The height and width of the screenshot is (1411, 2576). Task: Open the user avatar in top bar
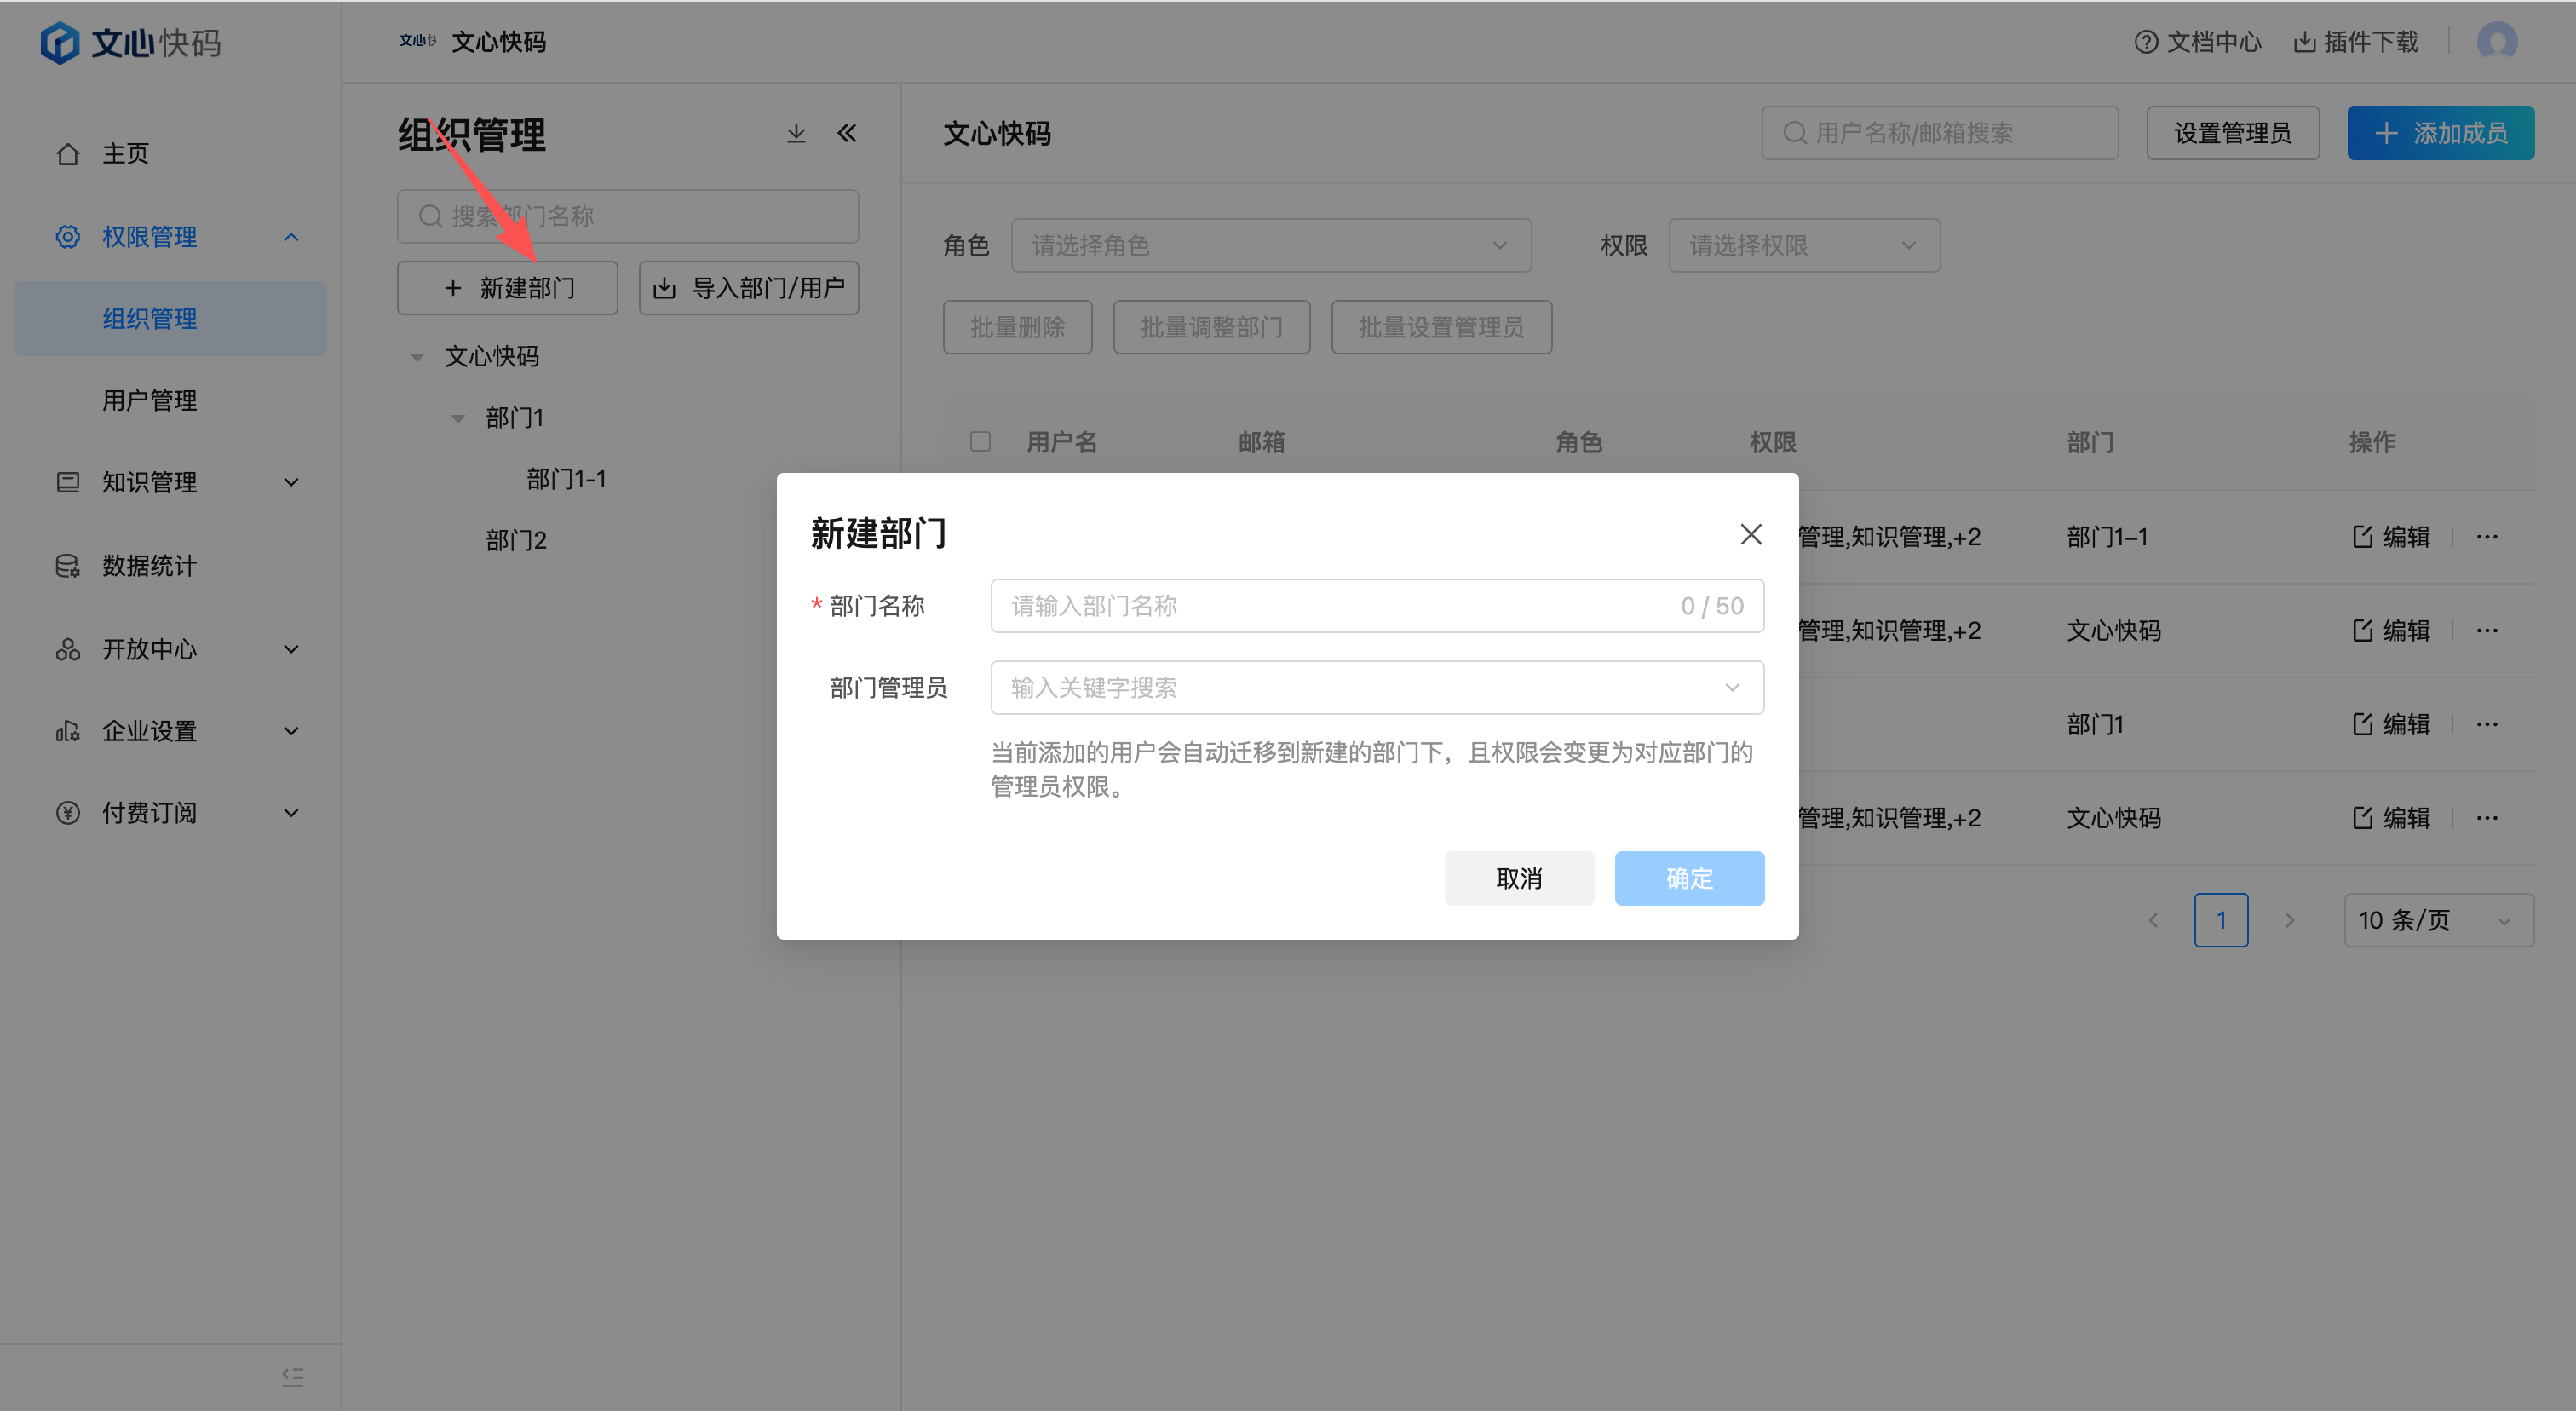pos(2497,42)
